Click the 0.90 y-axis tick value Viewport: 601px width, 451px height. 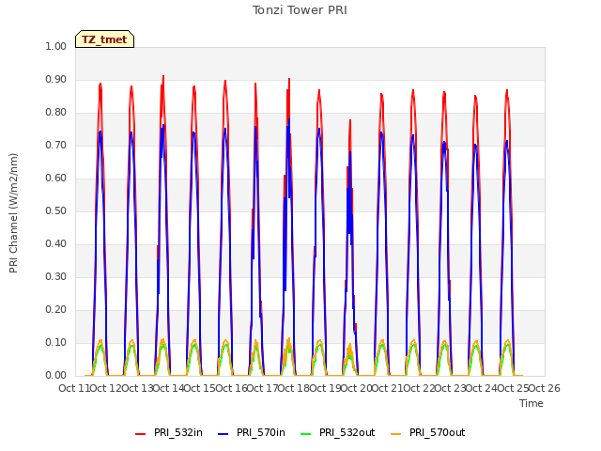pyautogui.click(x=56, y=79)
